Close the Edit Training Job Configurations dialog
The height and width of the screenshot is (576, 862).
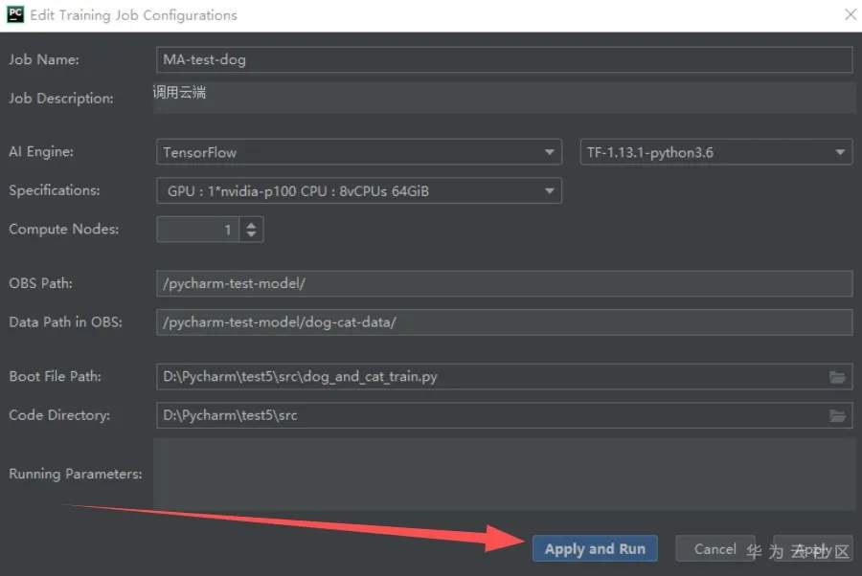coord(850,15)
